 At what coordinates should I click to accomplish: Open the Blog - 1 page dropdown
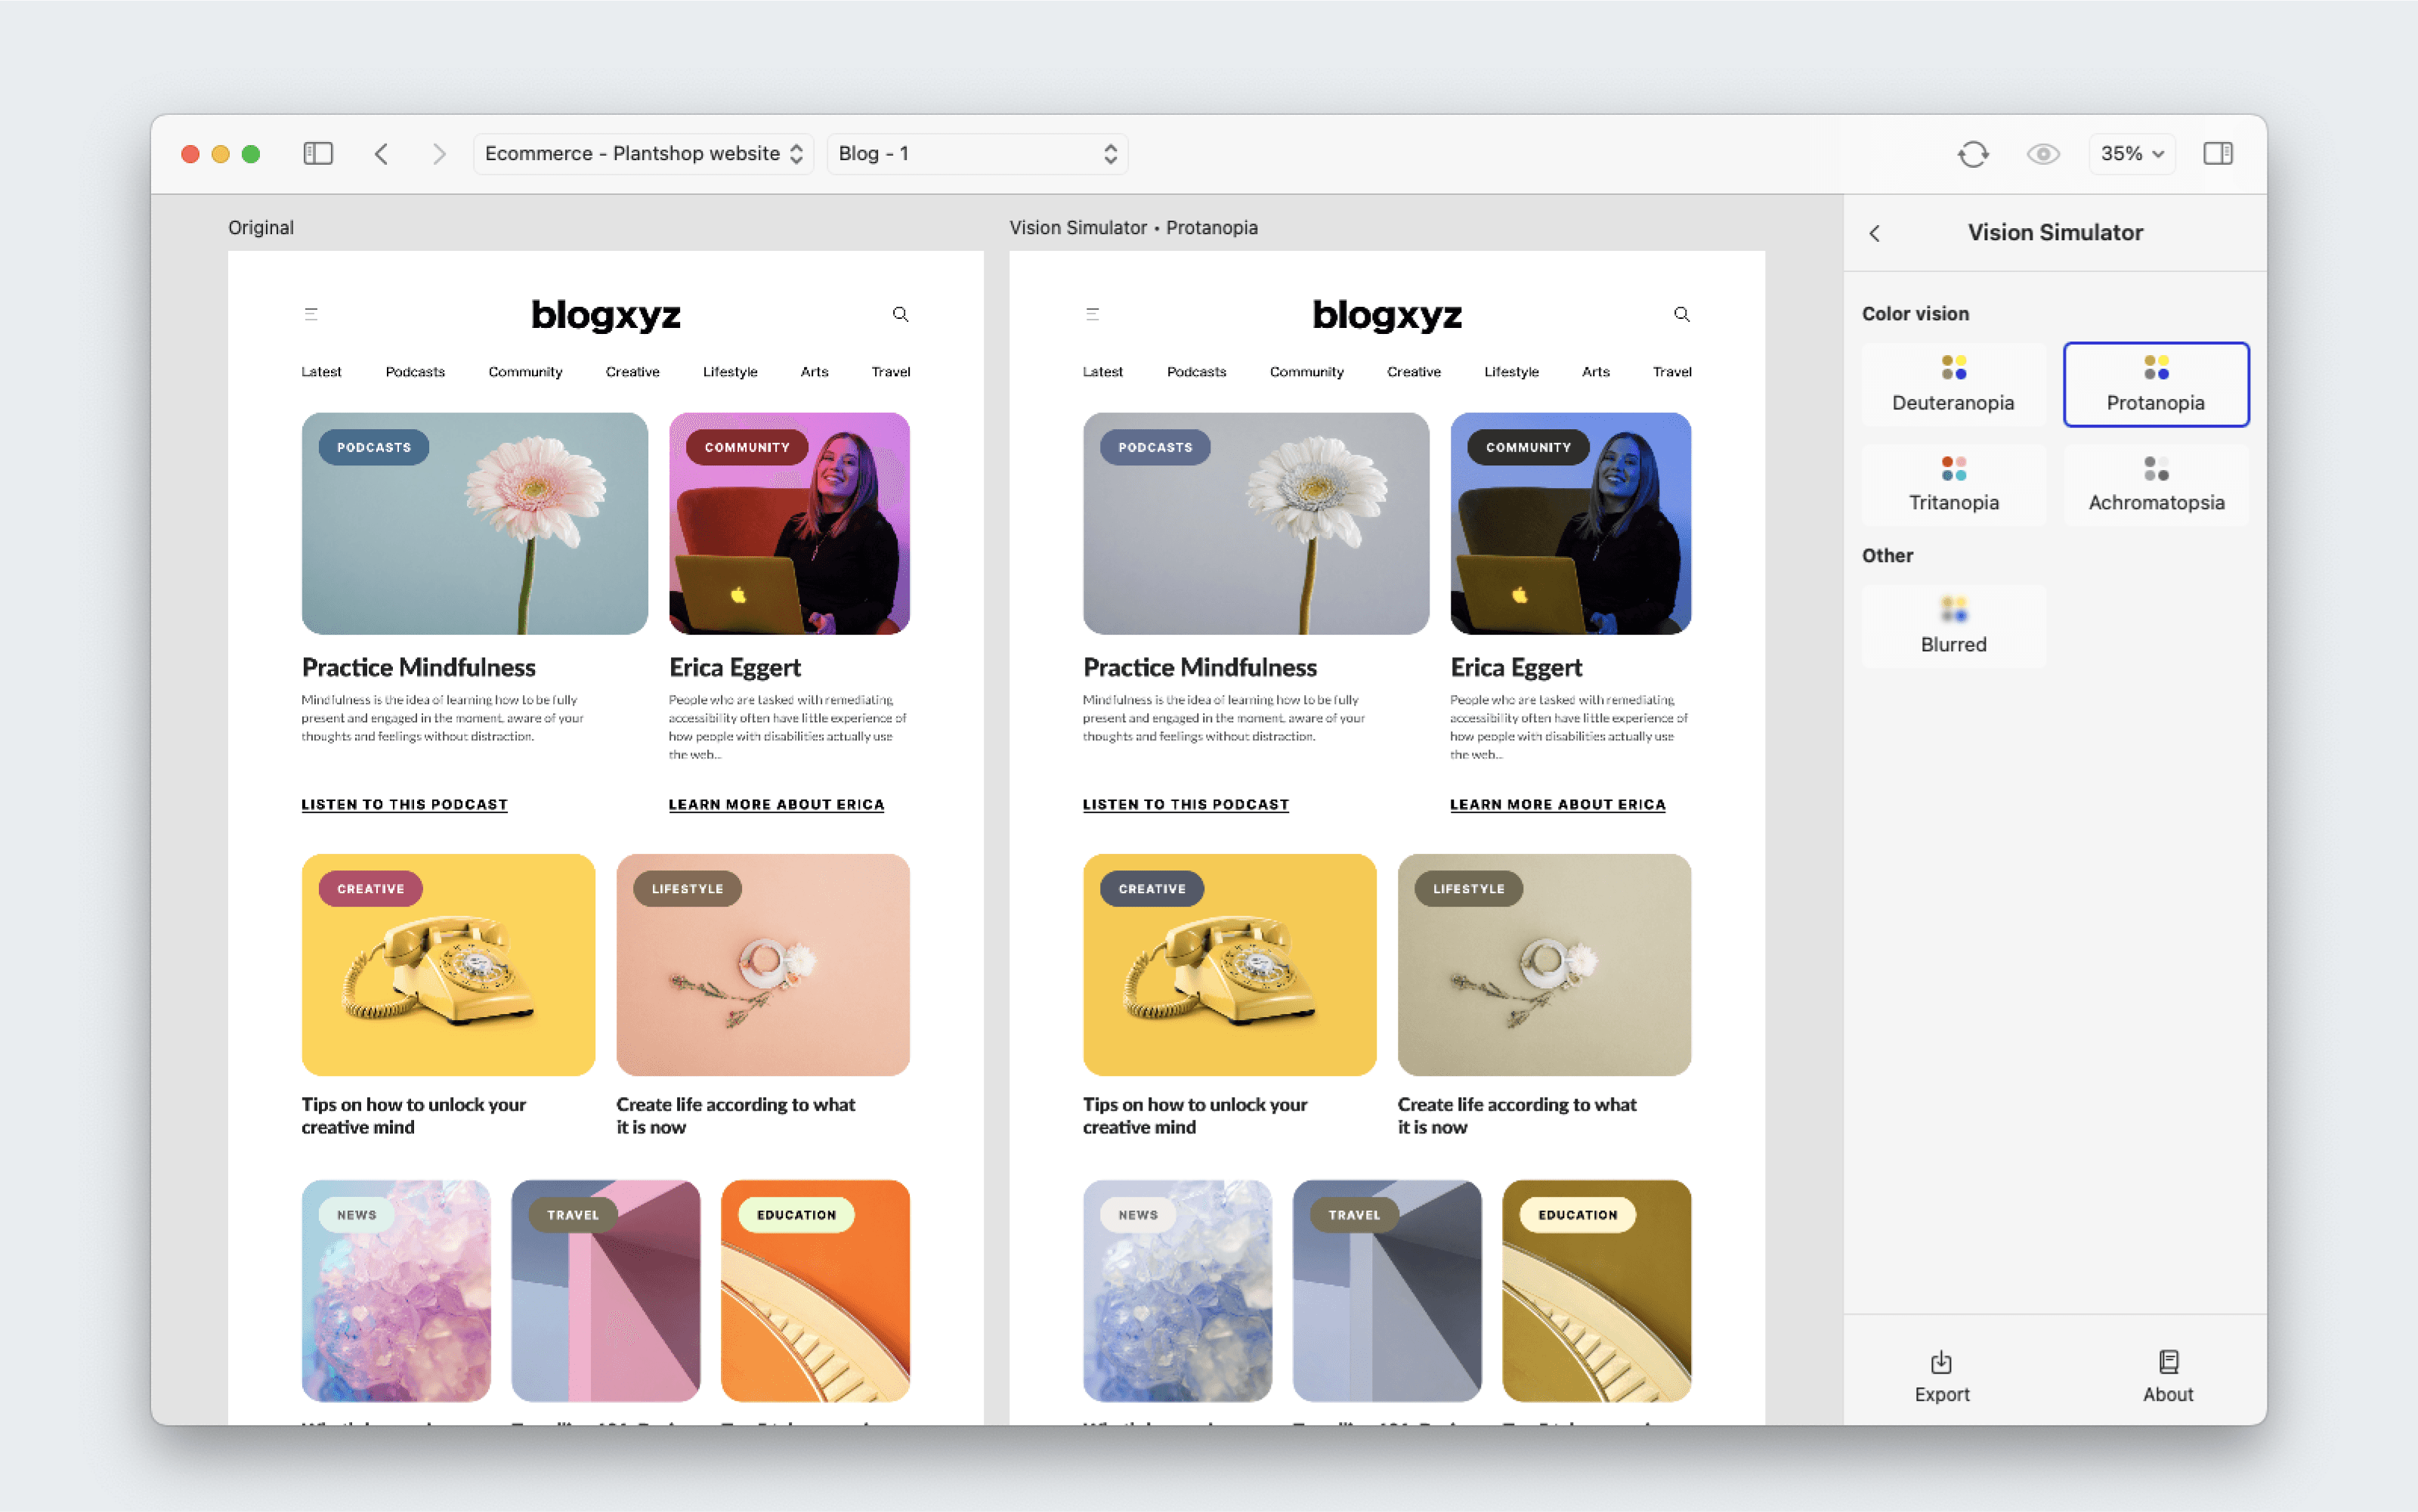point(976,153)
